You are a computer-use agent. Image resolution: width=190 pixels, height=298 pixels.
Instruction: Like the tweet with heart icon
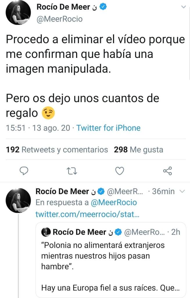(x=119, y=171)
